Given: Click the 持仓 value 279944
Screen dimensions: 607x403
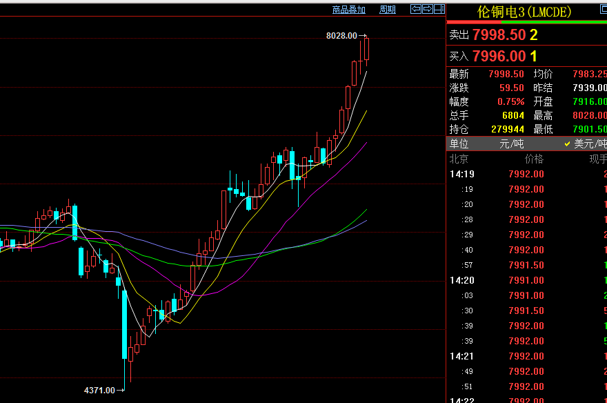Looking at the screenshot, I should point(506,129).
